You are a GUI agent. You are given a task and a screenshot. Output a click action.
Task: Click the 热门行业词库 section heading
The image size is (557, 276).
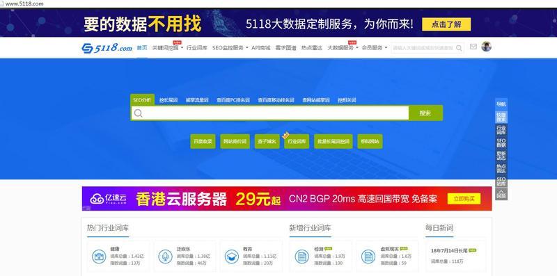pos(108,228)
